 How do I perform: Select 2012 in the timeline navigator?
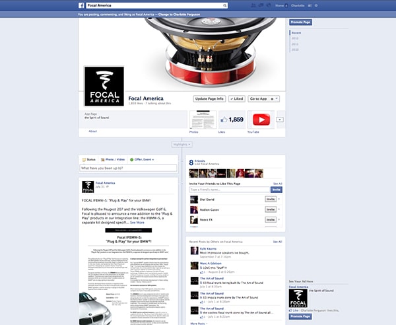[295, 38]
